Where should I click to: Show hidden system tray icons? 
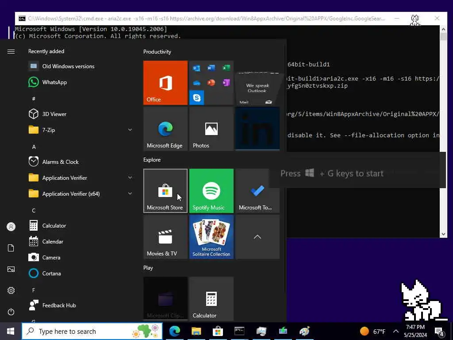[x=396, y=331]
